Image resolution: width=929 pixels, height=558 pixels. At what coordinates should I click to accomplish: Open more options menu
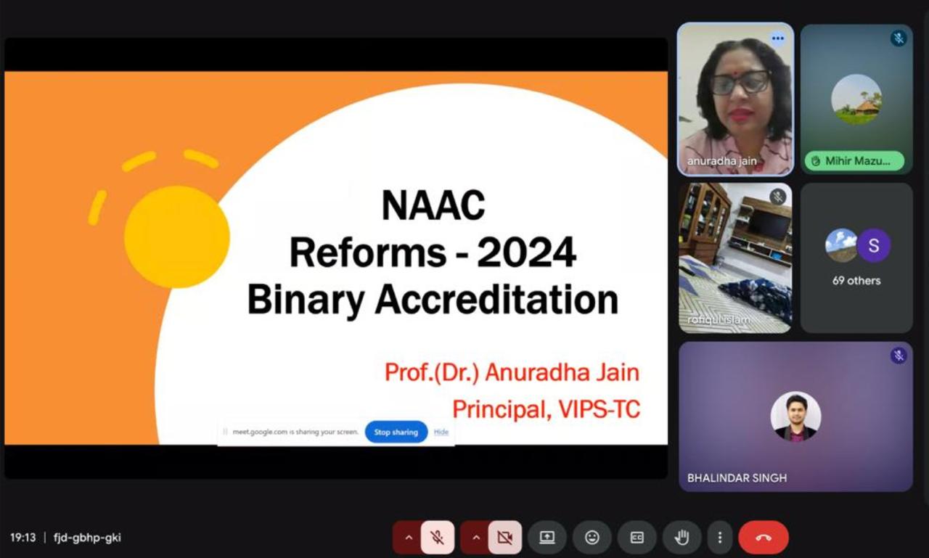pos(719,538)
